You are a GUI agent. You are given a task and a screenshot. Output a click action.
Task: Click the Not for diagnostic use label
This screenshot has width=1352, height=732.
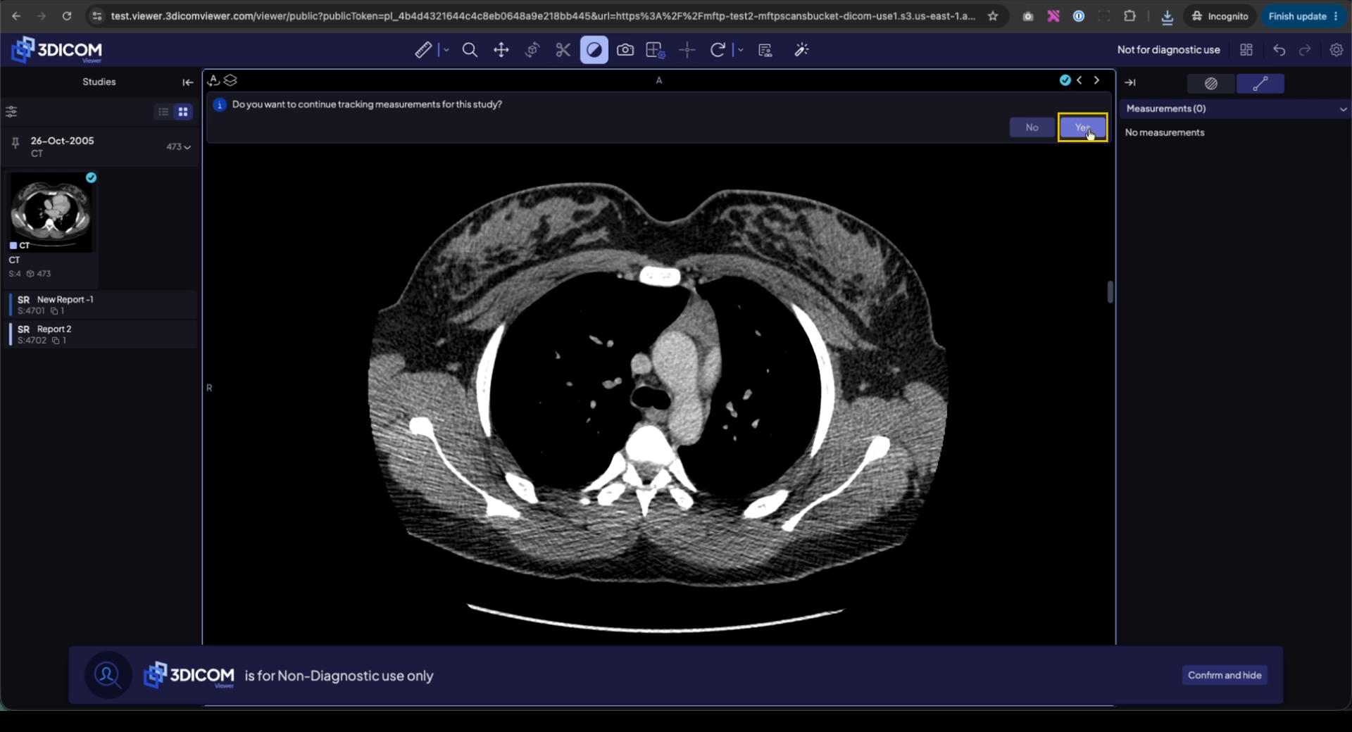pyautogui.click(x=1168, y=50)
